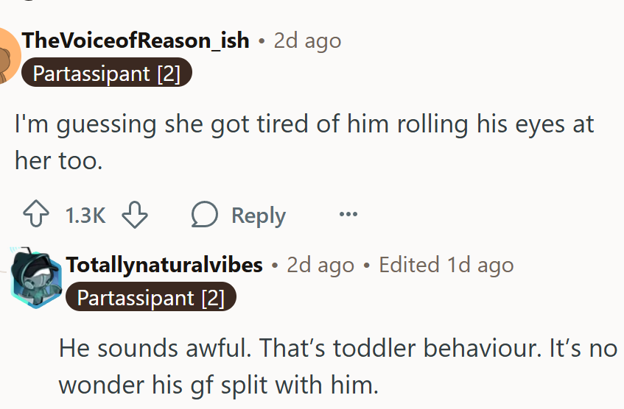Click the Reply text label
Image resolution: width=624 pixels, height=409 pixels.
click(x=258, y=216)
